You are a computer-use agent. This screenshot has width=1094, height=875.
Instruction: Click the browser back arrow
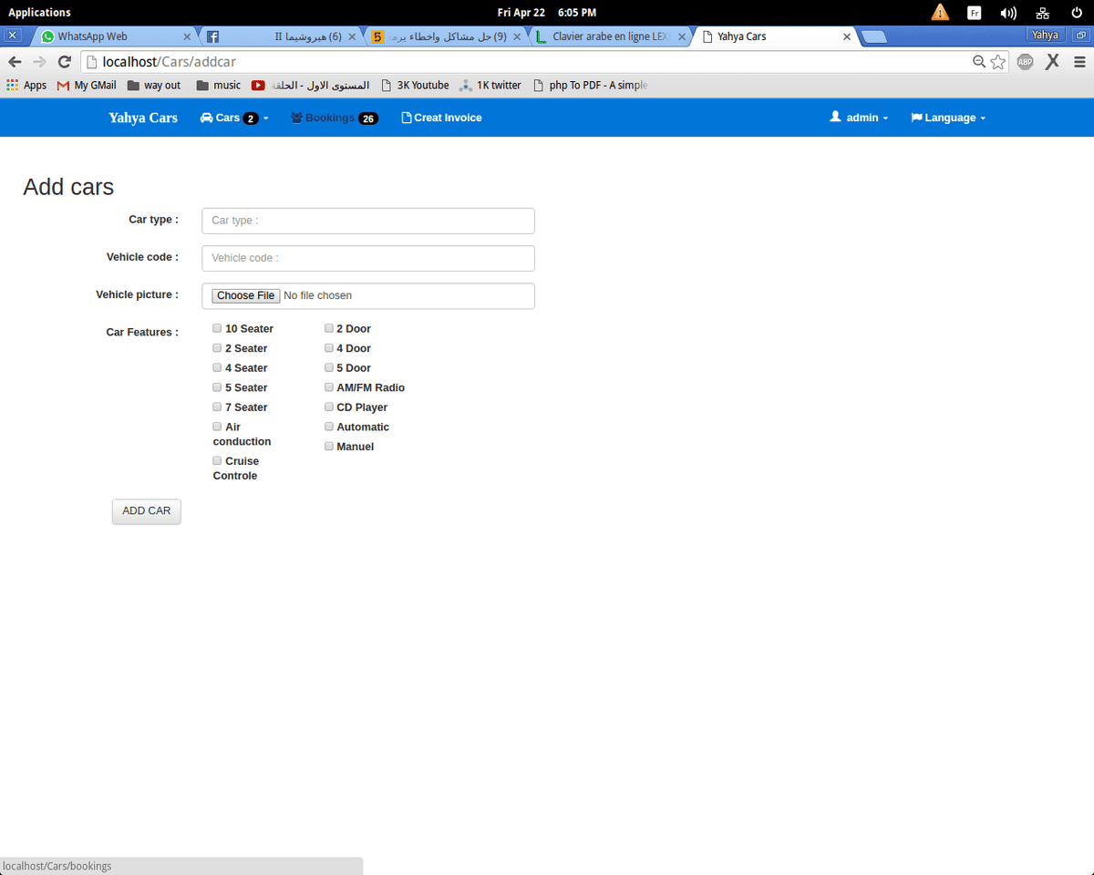(x=15, y=62)
